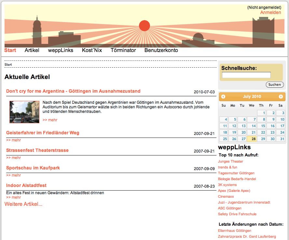Select July 15 in the calendar
The image size is (289, 240).
pos(261,126)
